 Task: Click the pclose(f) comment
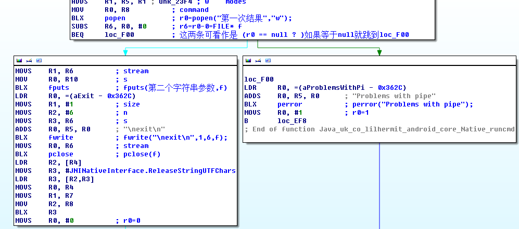tap(142, 154)
